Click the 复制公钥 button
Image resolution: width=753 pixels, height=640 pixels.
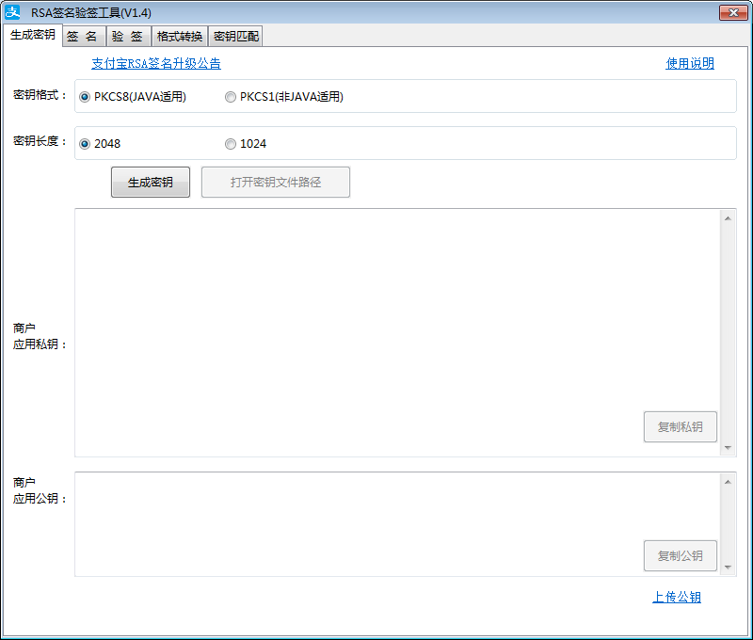(680, 555)
